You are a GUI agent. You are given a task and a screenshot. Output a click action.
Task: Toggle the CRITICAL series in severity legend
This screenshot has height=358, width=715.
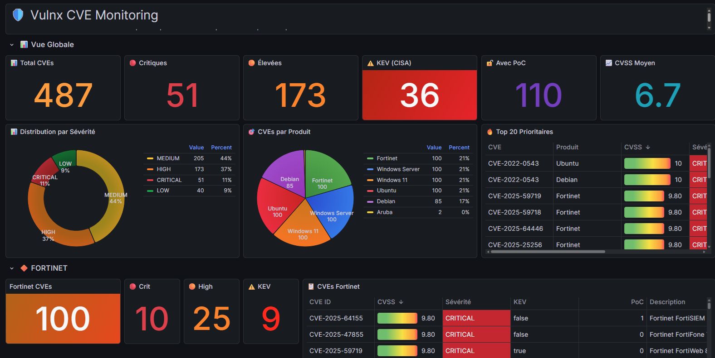tap(169, 180)
